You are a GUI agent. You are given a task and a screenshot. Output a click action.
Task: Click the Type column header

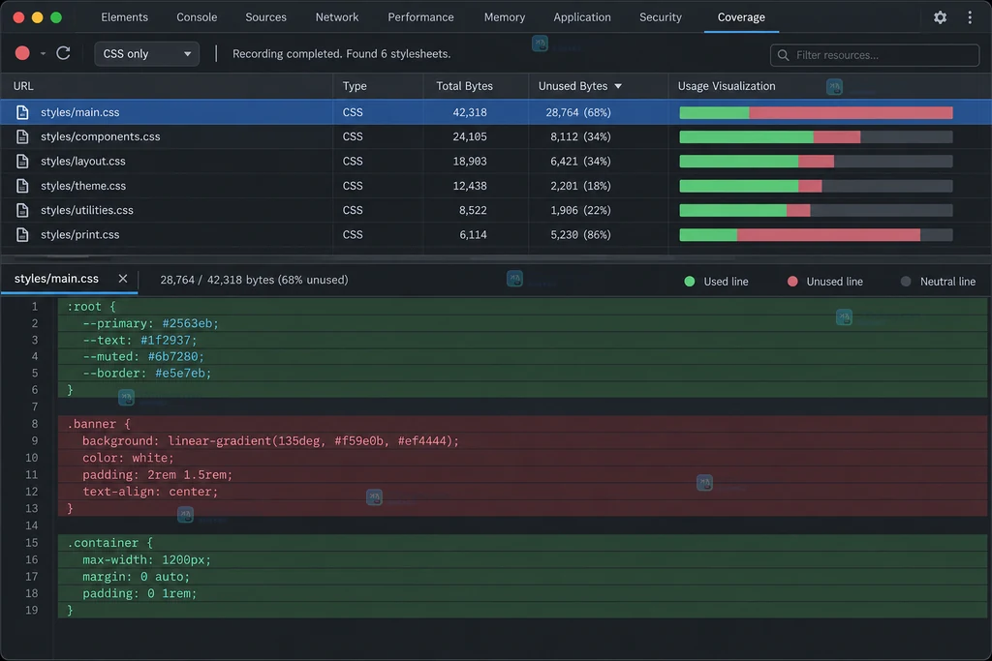[x=355, y=86]
